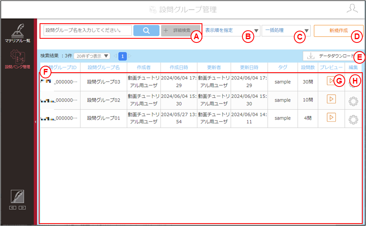Image resolution: width=366 pixels, height=226 pixels.
Task: Click sample tag in 設問グループ01 row
Action: point(283,118)
